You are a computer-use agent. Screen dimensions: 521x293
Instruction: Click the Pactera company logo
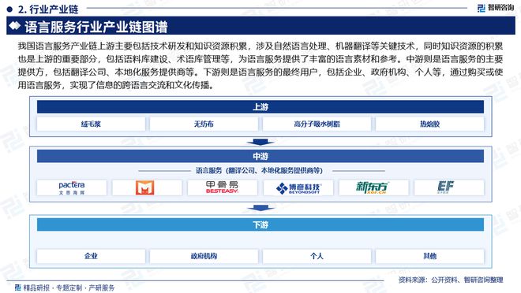tap(72, 187)
